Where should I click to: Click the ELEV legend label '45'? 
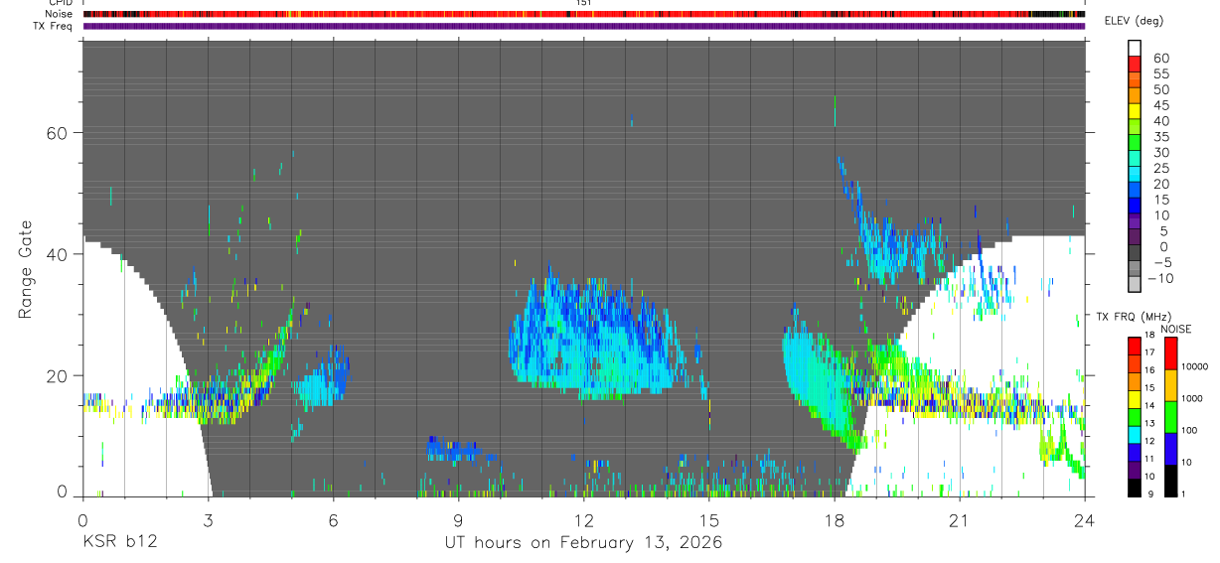click(1160, 105)
